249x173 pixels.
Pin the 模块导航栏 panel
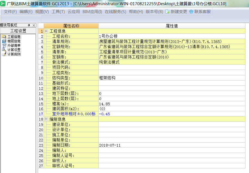click(29, 25)
